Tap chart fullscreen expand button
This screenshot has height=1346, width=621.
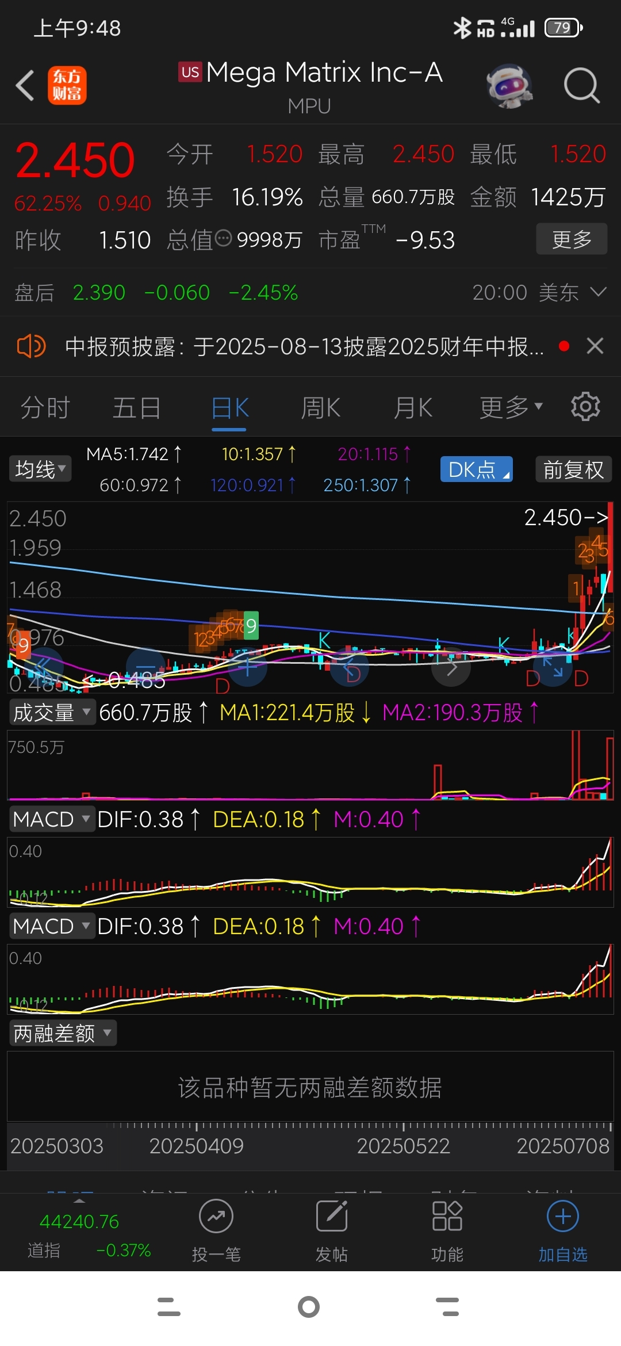553,667
